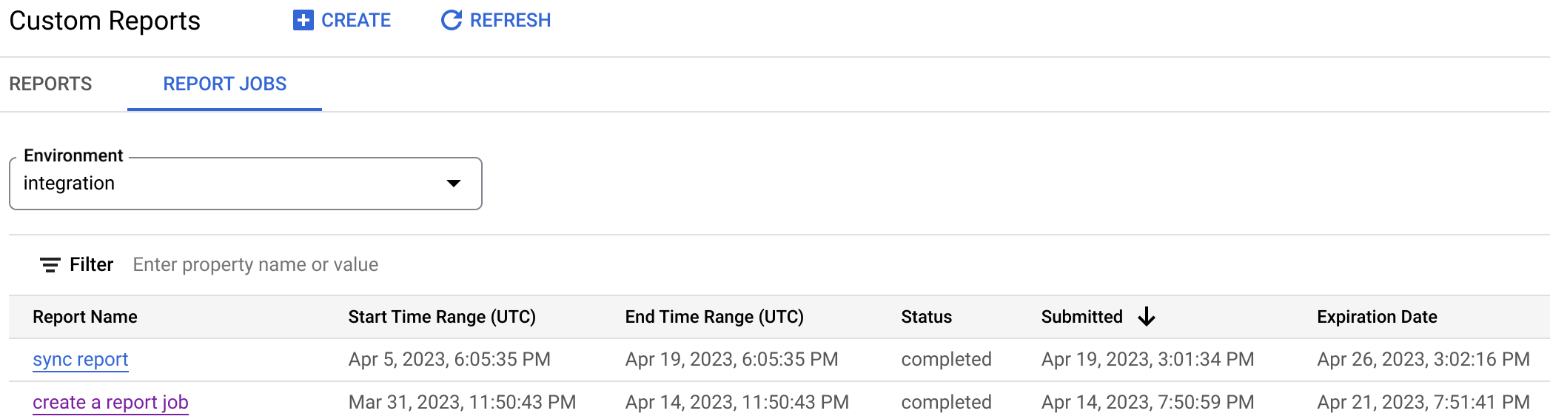Click the Filter lines icon
Screen dimensions: 1550x419
point(50,265)
